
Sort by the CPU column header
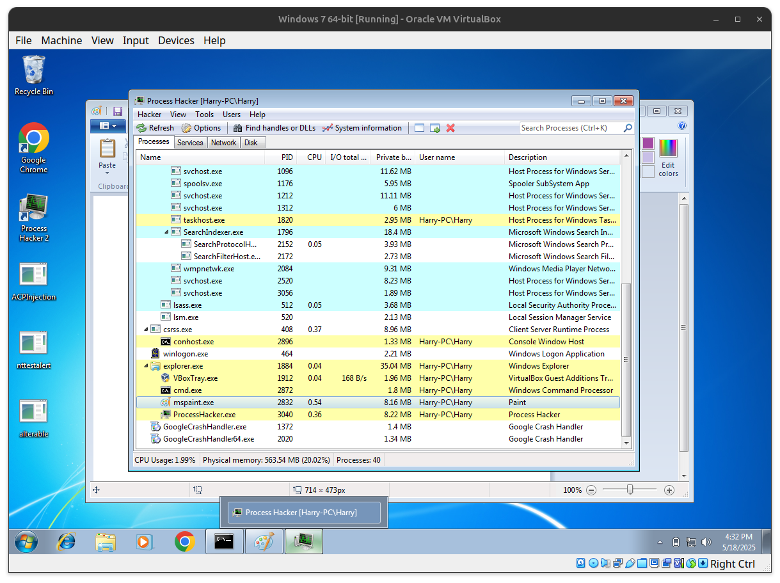tap(311, 157)
